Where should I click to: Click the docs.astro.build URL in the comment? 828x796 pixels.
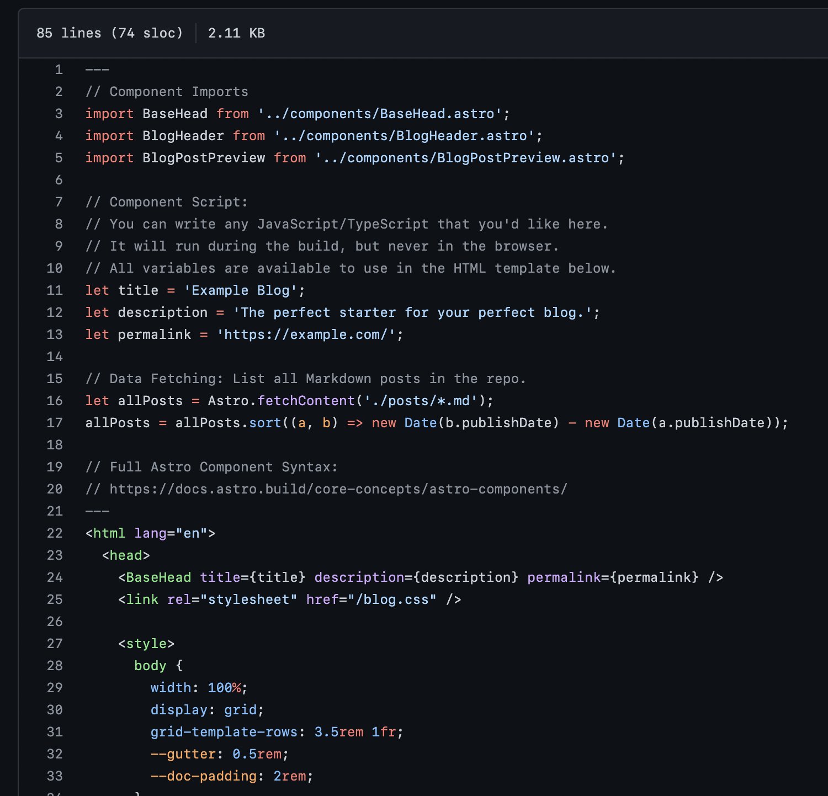(337, 489)
